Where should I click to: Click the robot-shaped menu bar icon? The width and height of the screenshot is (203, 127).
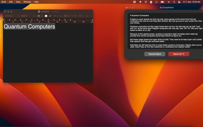(151, 2)
